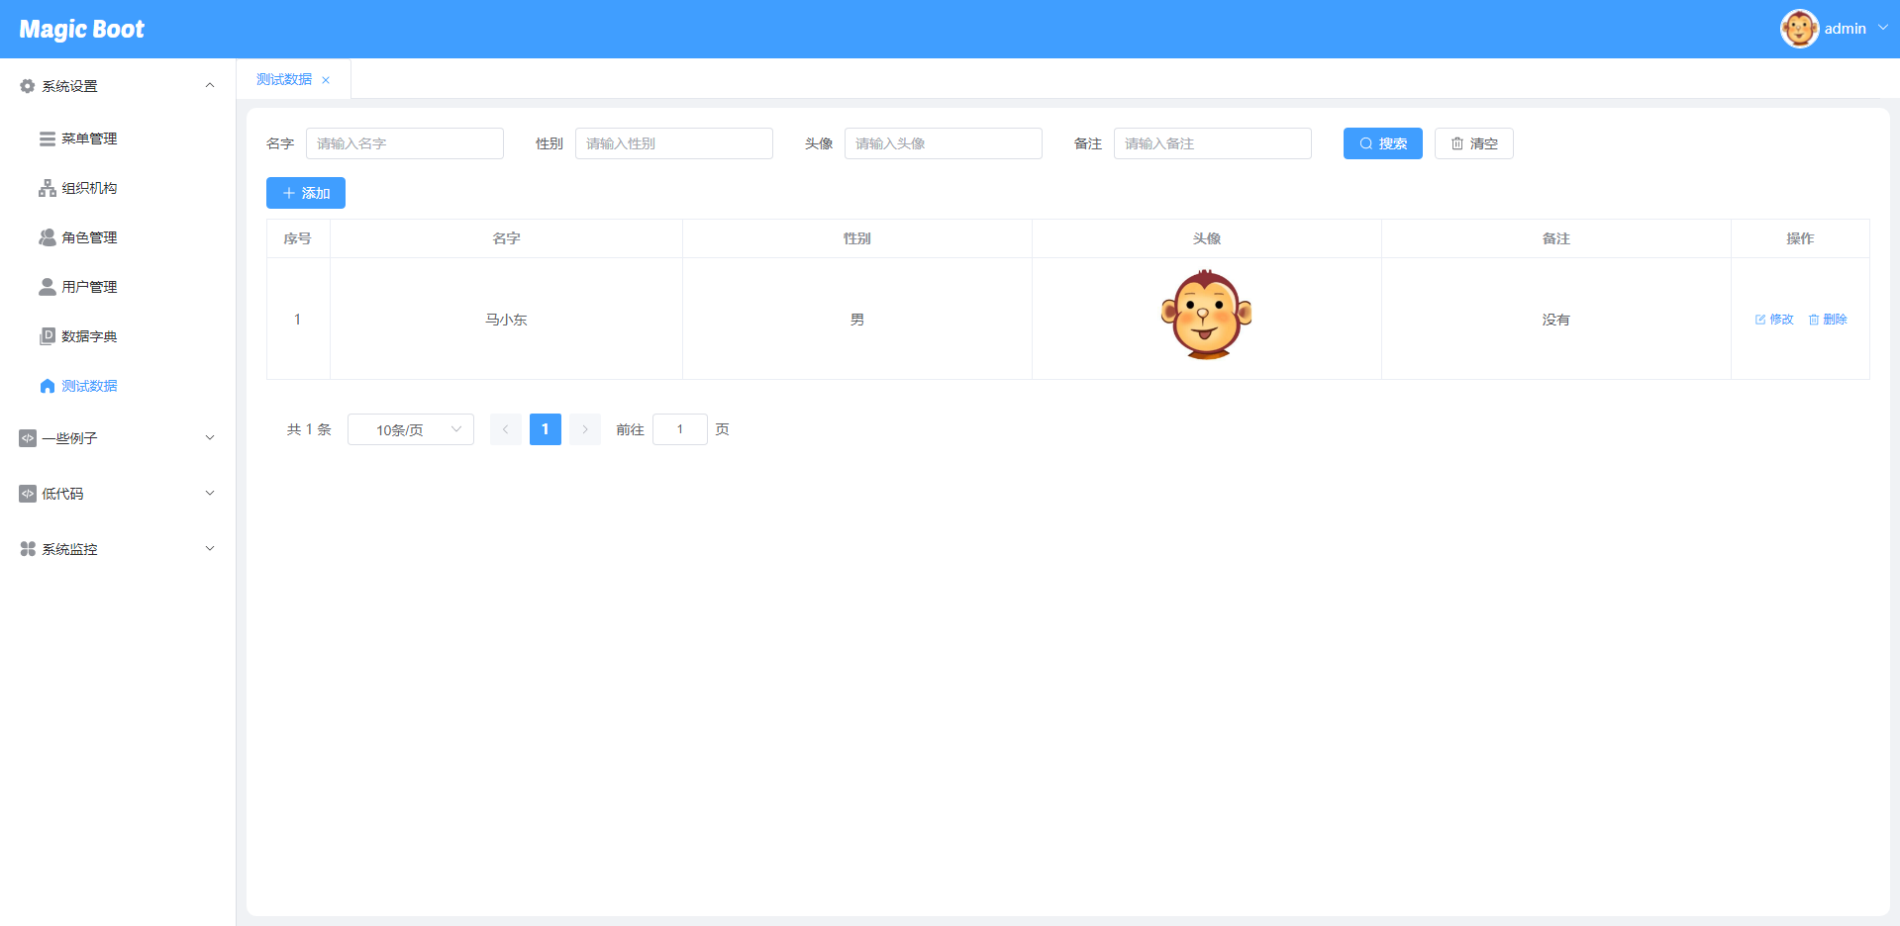
Task: Click the 搜索 search button
Action: 1382,143
